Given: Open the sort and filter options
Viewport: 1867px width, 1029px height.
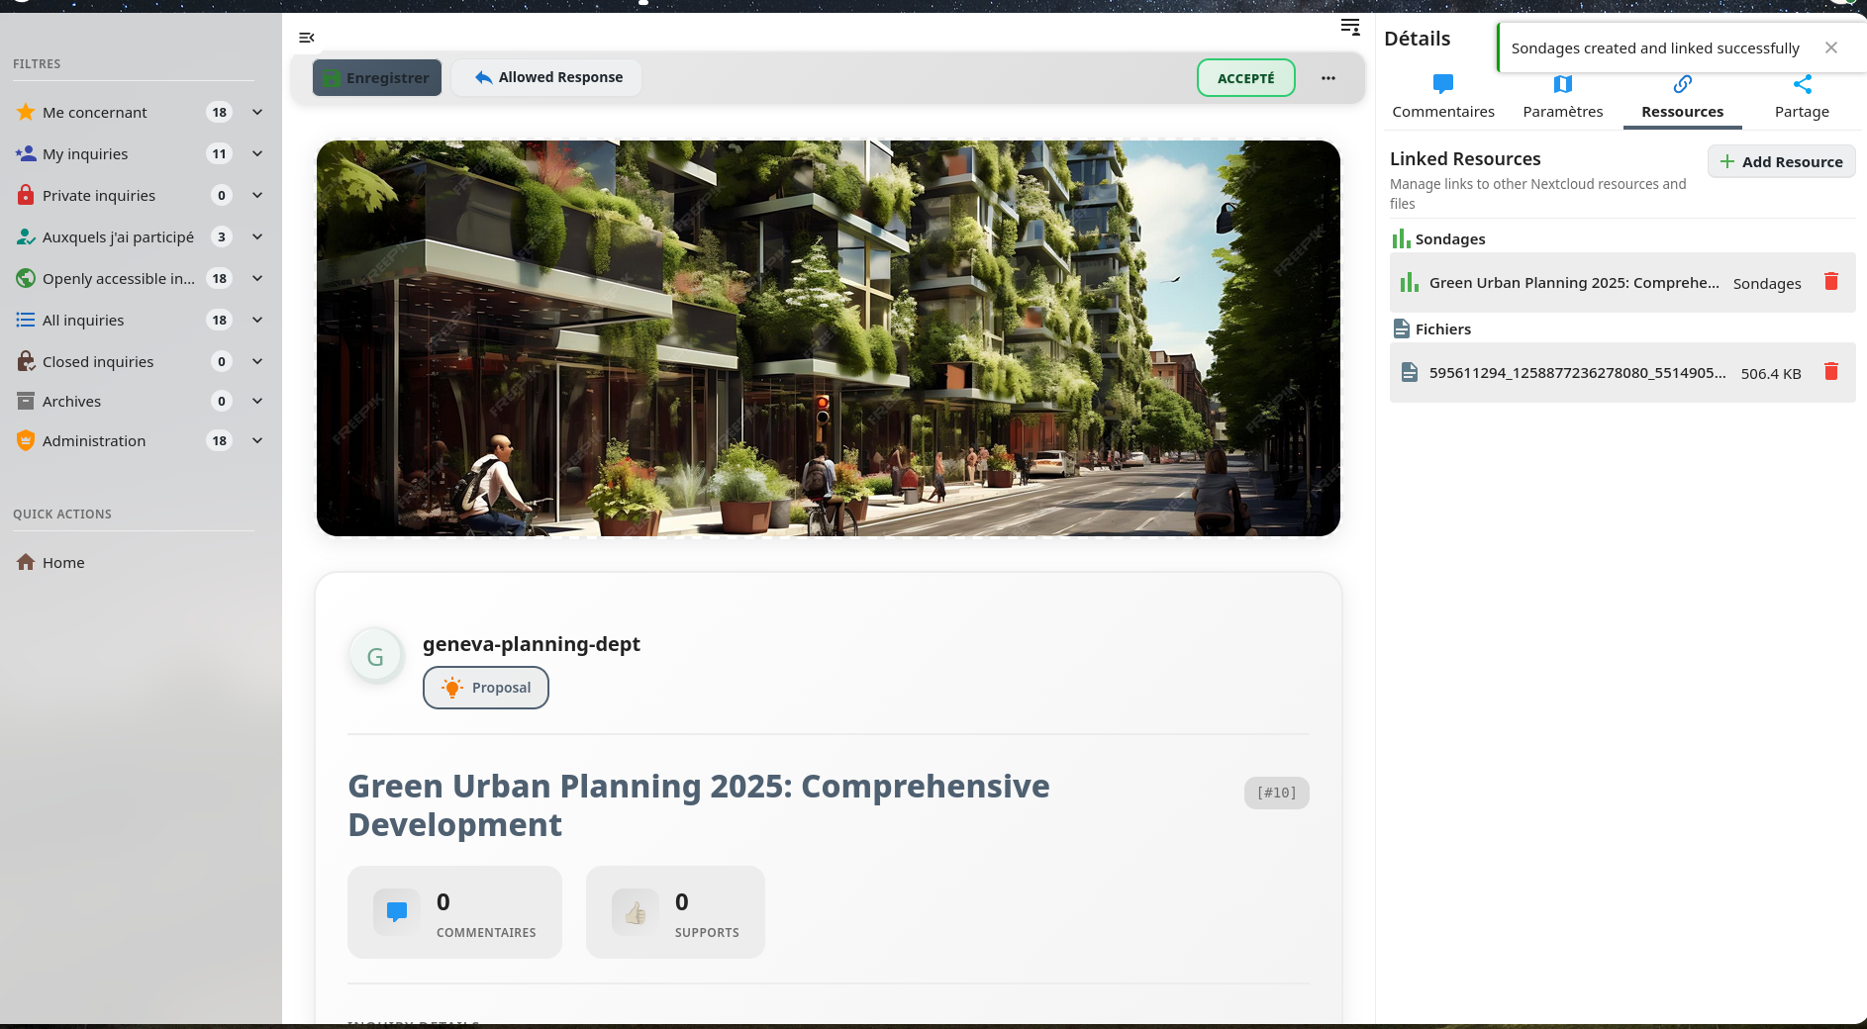Looking at the screenshot, I should pos(1350,27).
